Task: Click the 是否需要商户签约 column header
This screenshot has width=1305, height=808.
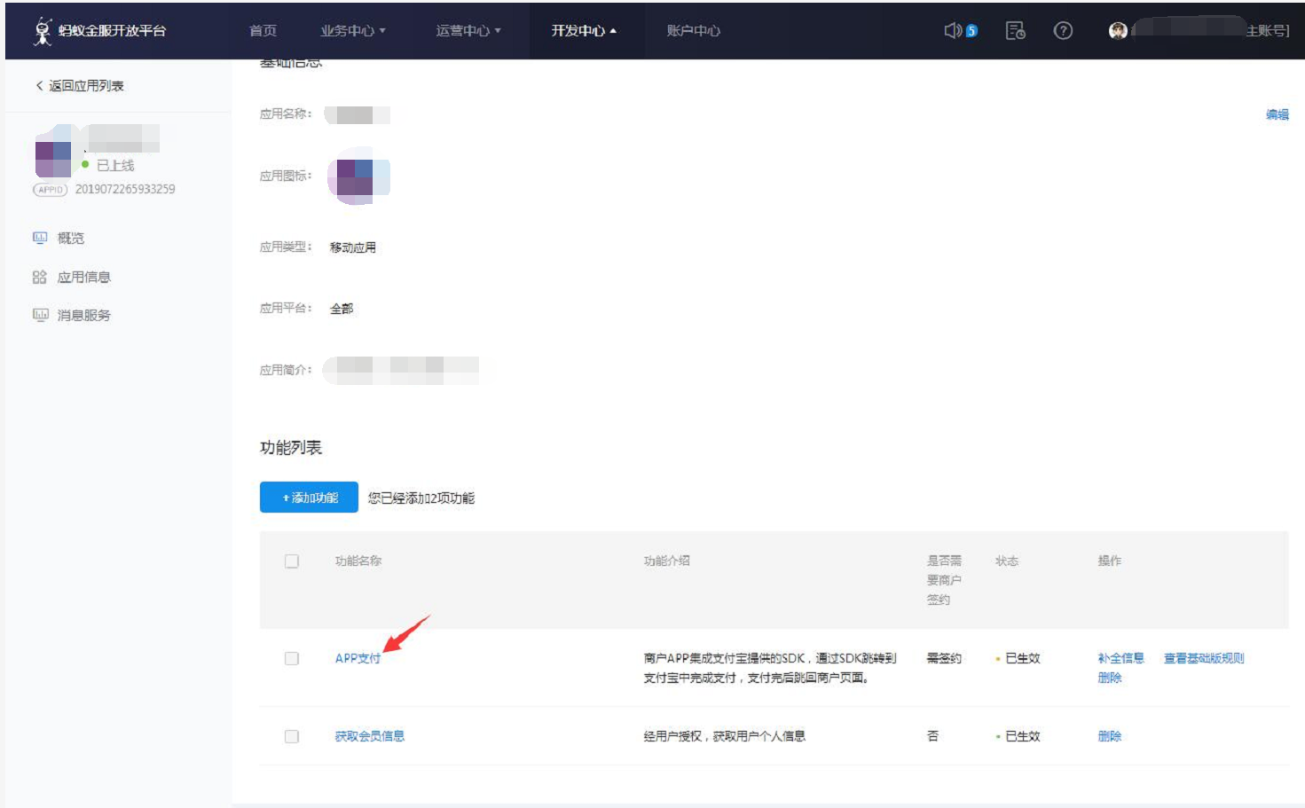Action: click(945, 580)
